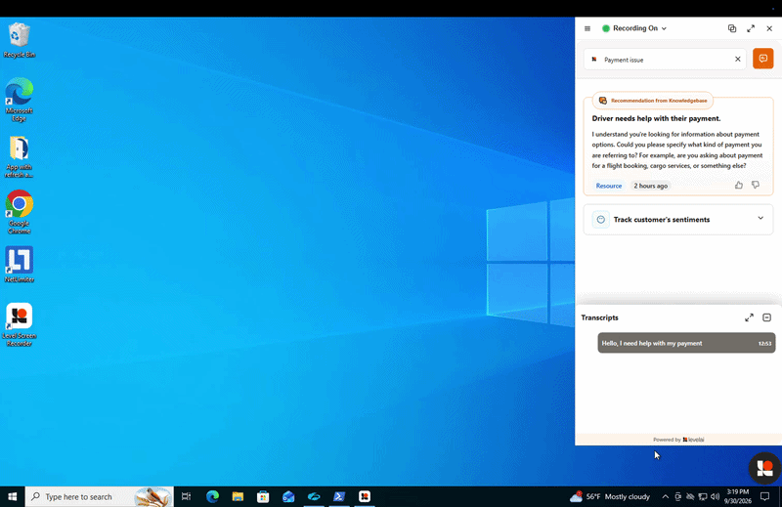Open the Windows notification center
This screenshot has height=507, width=782.
click(764, 496)
